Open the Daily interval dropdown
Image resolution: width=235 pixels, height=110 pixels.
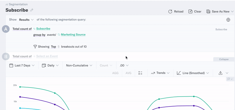click(50, 65)
